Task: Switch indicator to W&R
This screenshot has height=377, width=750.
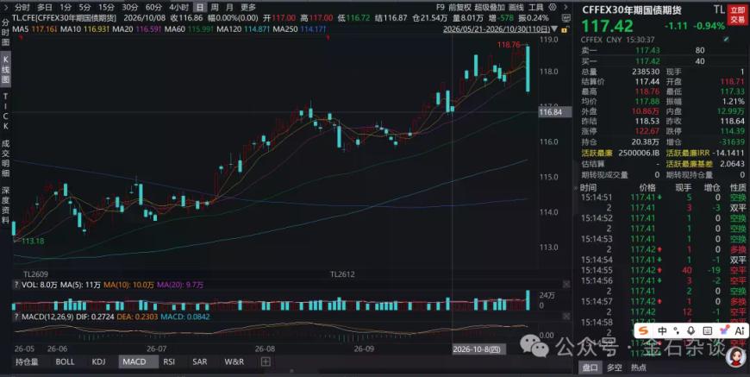Action: point(234,361)
